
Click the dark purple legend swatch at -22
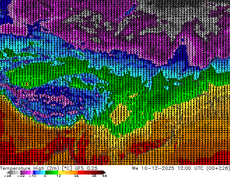click(21, 172)
